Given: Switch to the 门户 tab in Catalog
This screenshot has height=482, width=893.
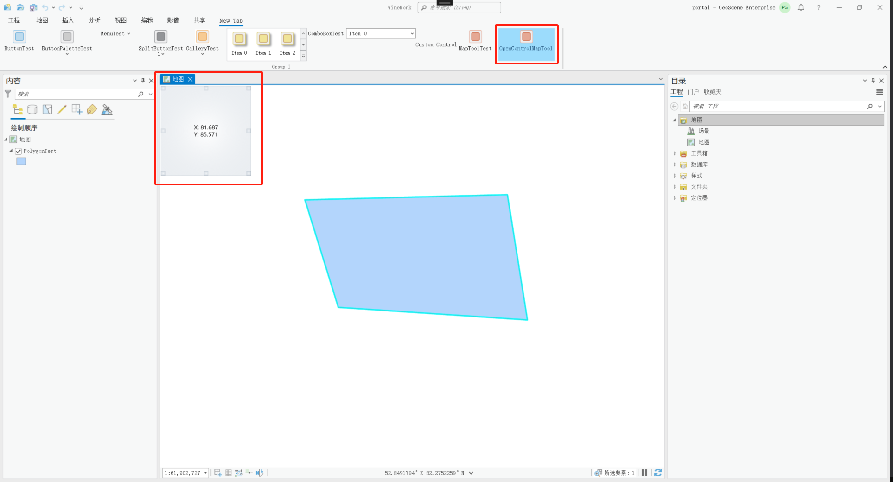Looking at the screenshot, I should click(693, 92).
